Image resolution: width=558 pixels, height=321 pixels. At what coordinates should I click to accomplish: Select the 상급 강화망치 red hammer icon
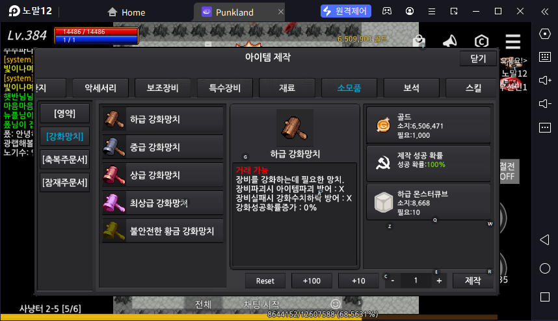pyautogui.click(x=114, y=175)
